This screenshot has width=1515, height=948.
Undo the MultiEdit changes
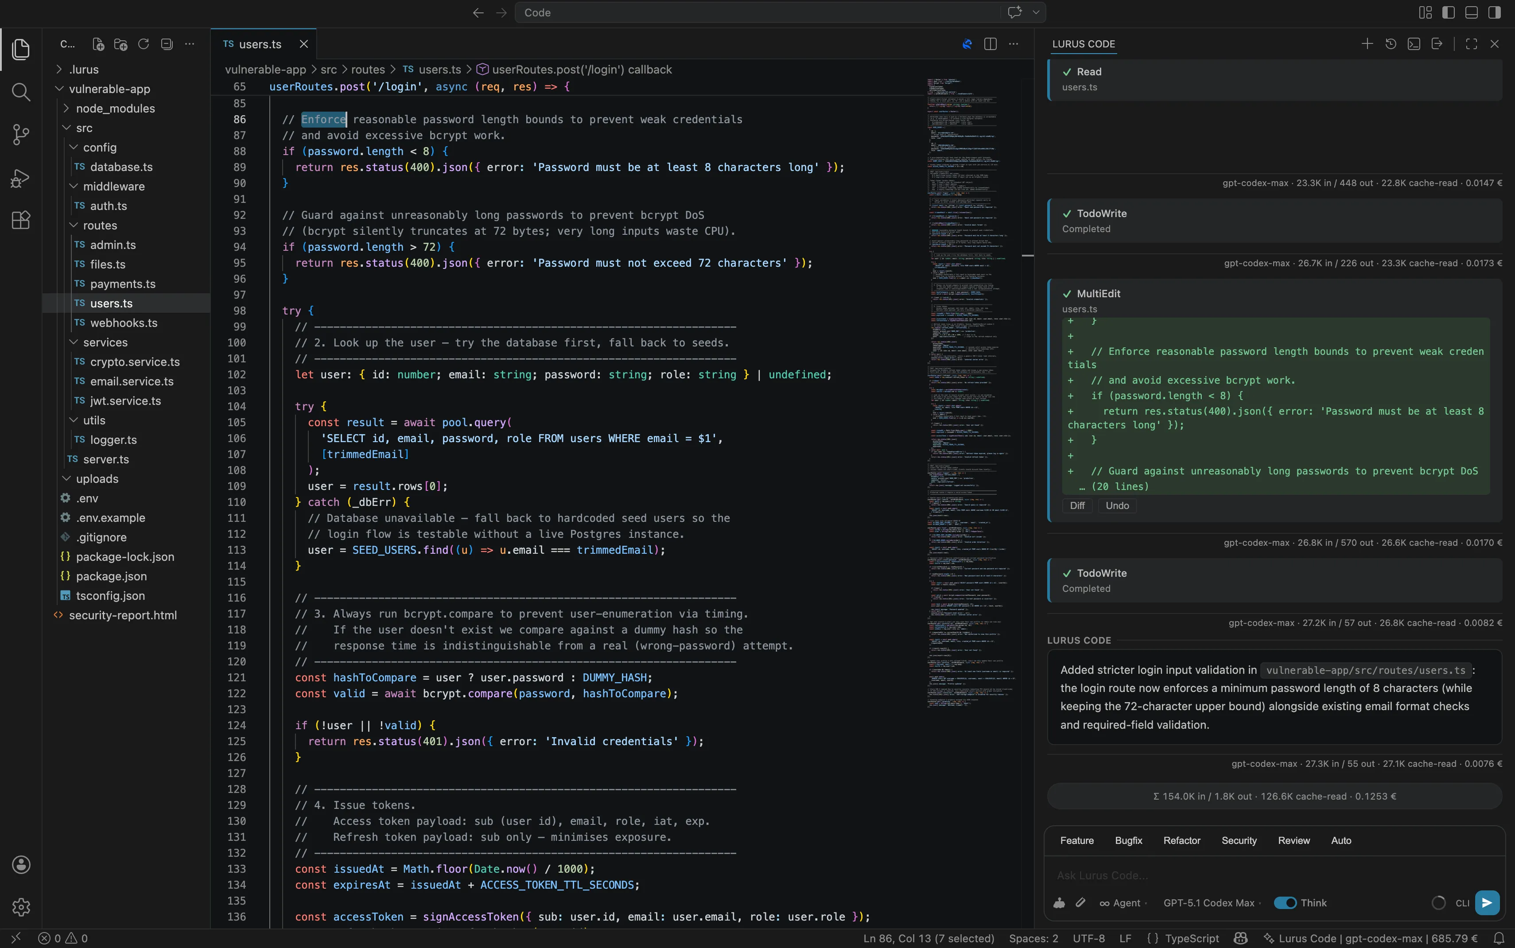click(x=1118, y=506)
